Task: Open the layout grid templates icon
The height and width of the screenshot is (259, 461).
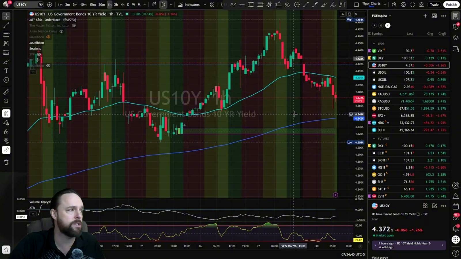Action: pos(212,5)
